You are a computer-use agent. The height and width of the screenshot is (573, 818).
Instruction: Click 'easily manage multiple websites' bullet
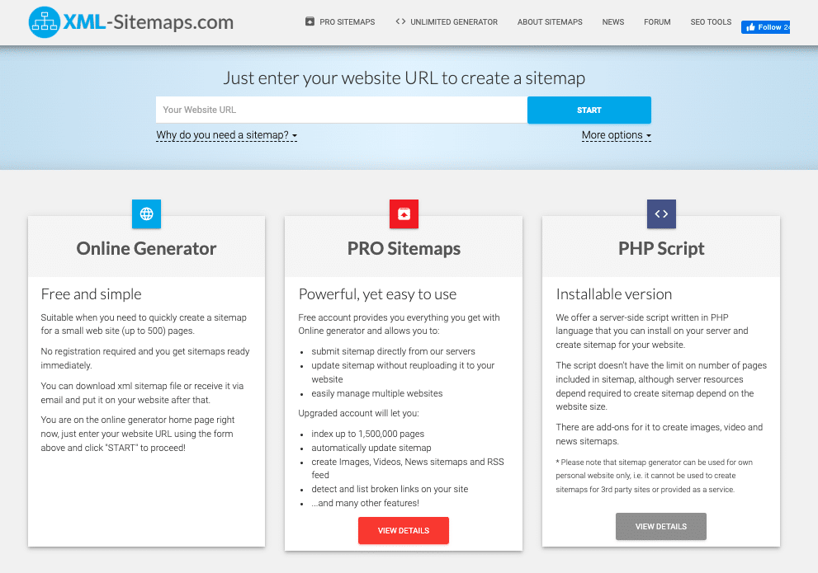point(376,393)
